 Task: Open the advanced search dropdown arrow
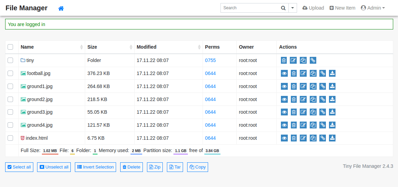293,8
